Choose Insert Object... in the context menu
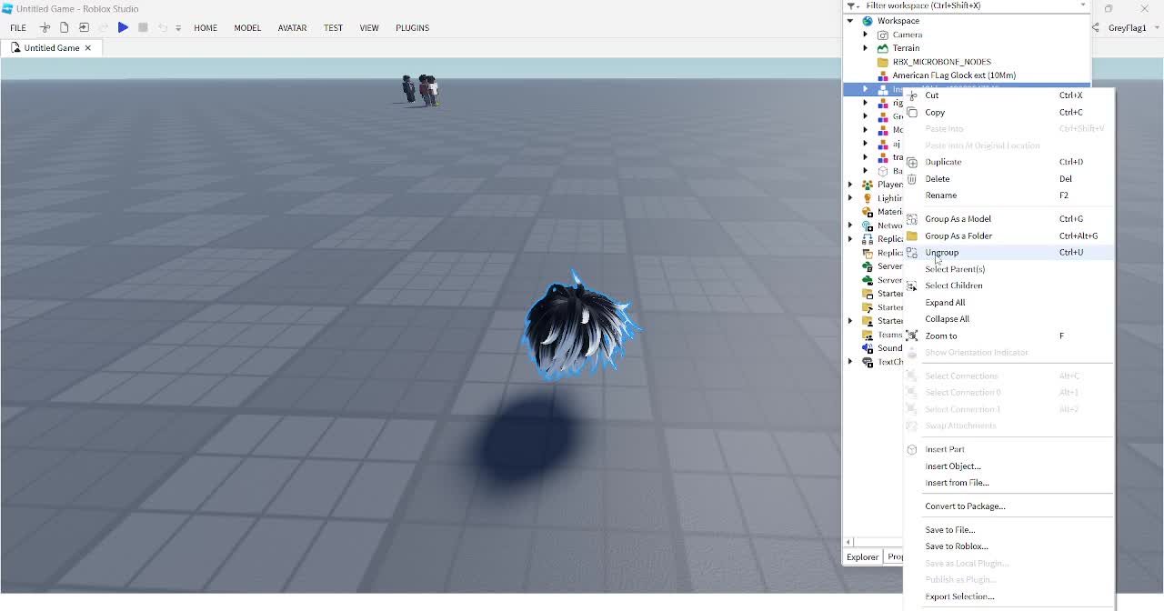1164x611 pixels. coord(1008,466)
